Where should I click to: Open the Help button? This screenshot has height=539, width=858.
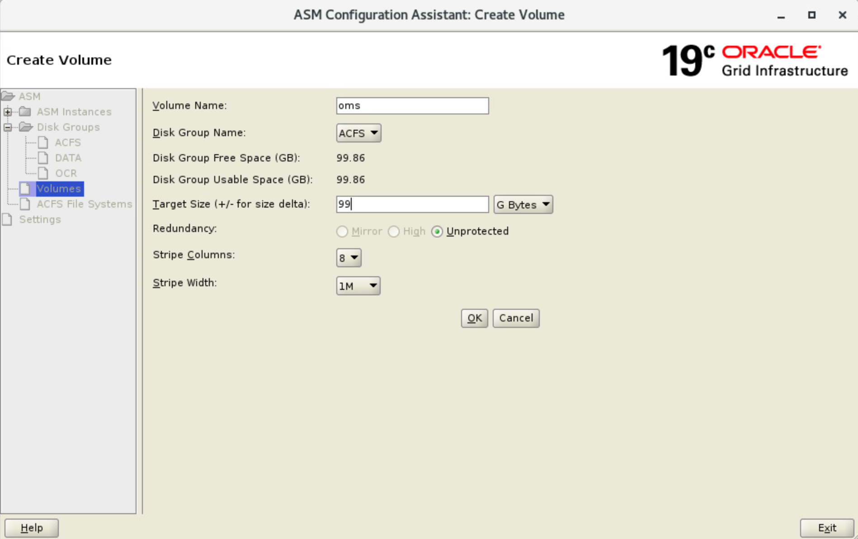tap(32, 528)
